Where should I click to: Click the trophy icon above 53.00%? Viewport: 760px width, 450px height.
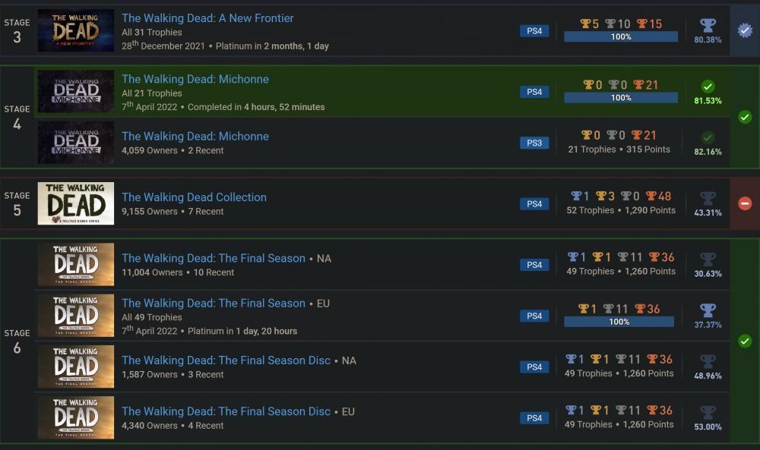(708, 412)
